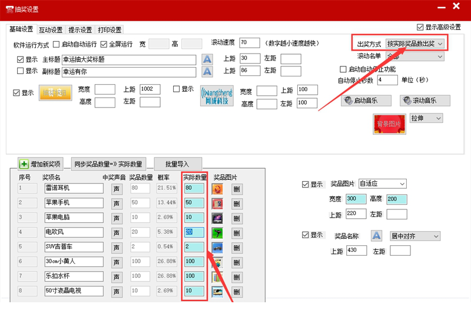471x314 pixels.
Task: Click 同步奖品数量 to 实际数量 button
Action: [x=108, y=164]
